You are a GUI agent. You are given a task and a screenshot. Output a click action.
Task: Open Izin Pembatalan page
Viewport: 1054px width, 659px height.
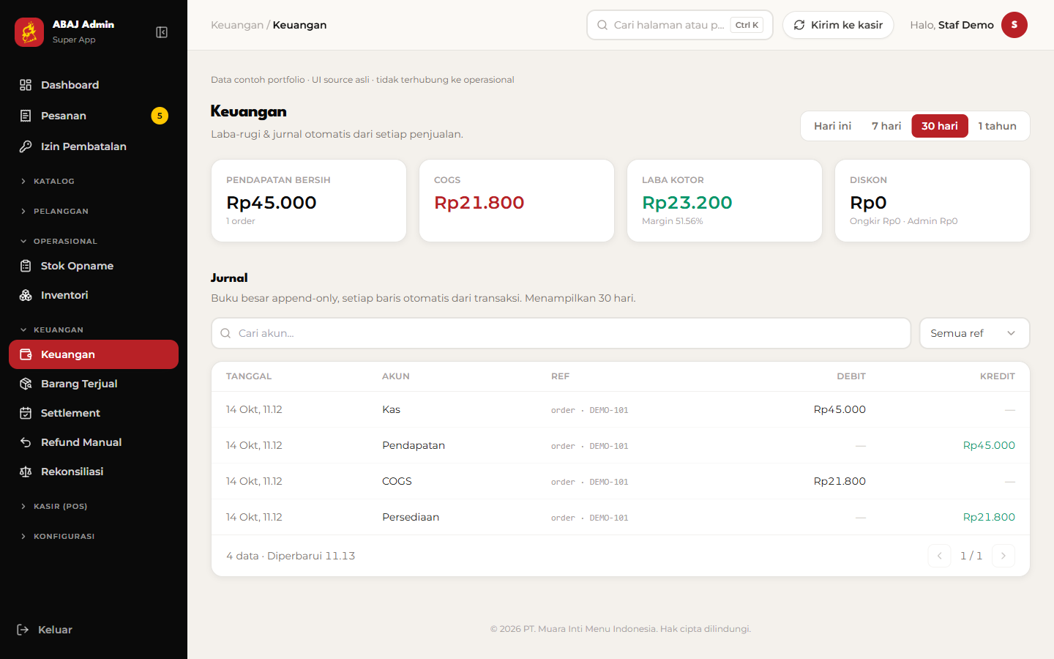point(94,146)
